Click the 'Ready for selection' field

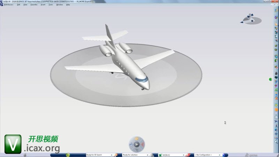tap(134, 155)
